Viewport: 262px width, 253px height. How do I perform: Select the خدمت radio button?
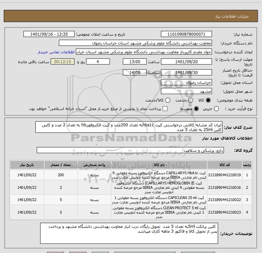pos(191,101)
